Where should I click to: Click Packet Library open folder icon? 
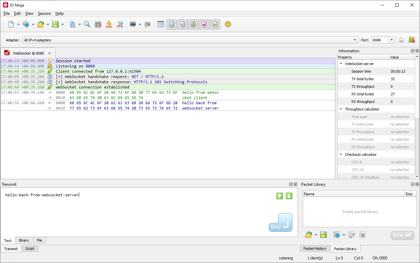pyautogui.click(x=308, y=235)
